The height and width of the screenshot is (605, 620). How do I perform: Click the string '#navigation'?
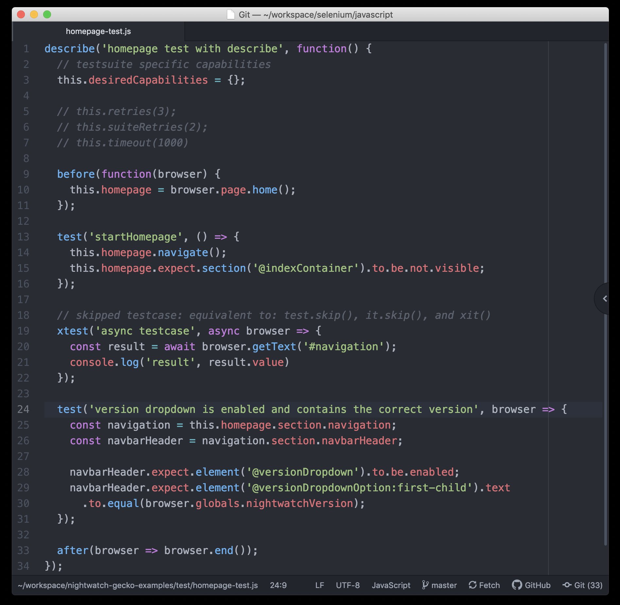pyautogui.click(x=343, y=347)
